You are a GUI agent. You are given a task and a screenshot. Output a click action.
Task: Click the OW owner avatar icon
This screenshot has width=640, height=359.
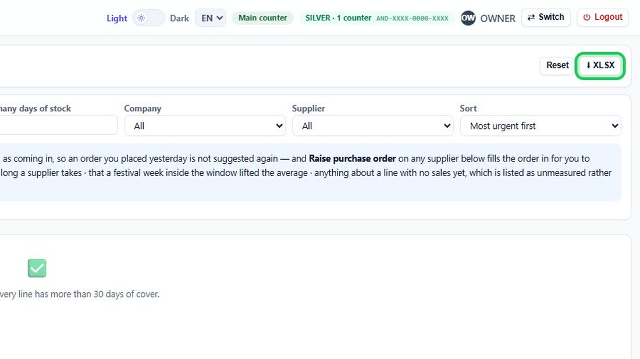click(x=468, y=18)
